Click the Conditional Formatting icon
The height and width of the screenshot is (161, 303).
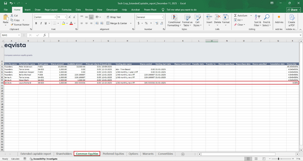[x=174, y=17]
